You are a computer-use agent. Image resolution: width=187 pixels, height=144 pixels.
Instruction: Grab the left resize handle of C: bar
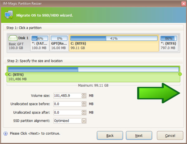[x=7, y=74]
